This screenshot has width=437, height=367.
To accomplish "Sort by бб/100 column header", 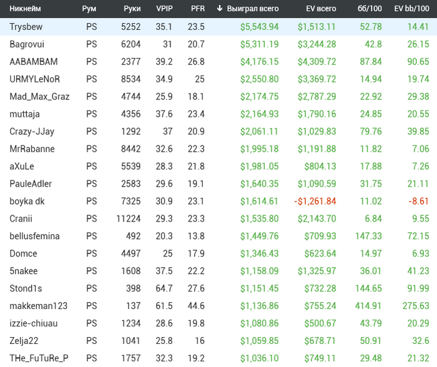I will (370, 9).
